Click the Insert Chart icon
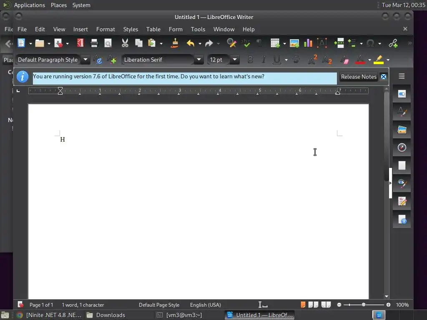 308,43
